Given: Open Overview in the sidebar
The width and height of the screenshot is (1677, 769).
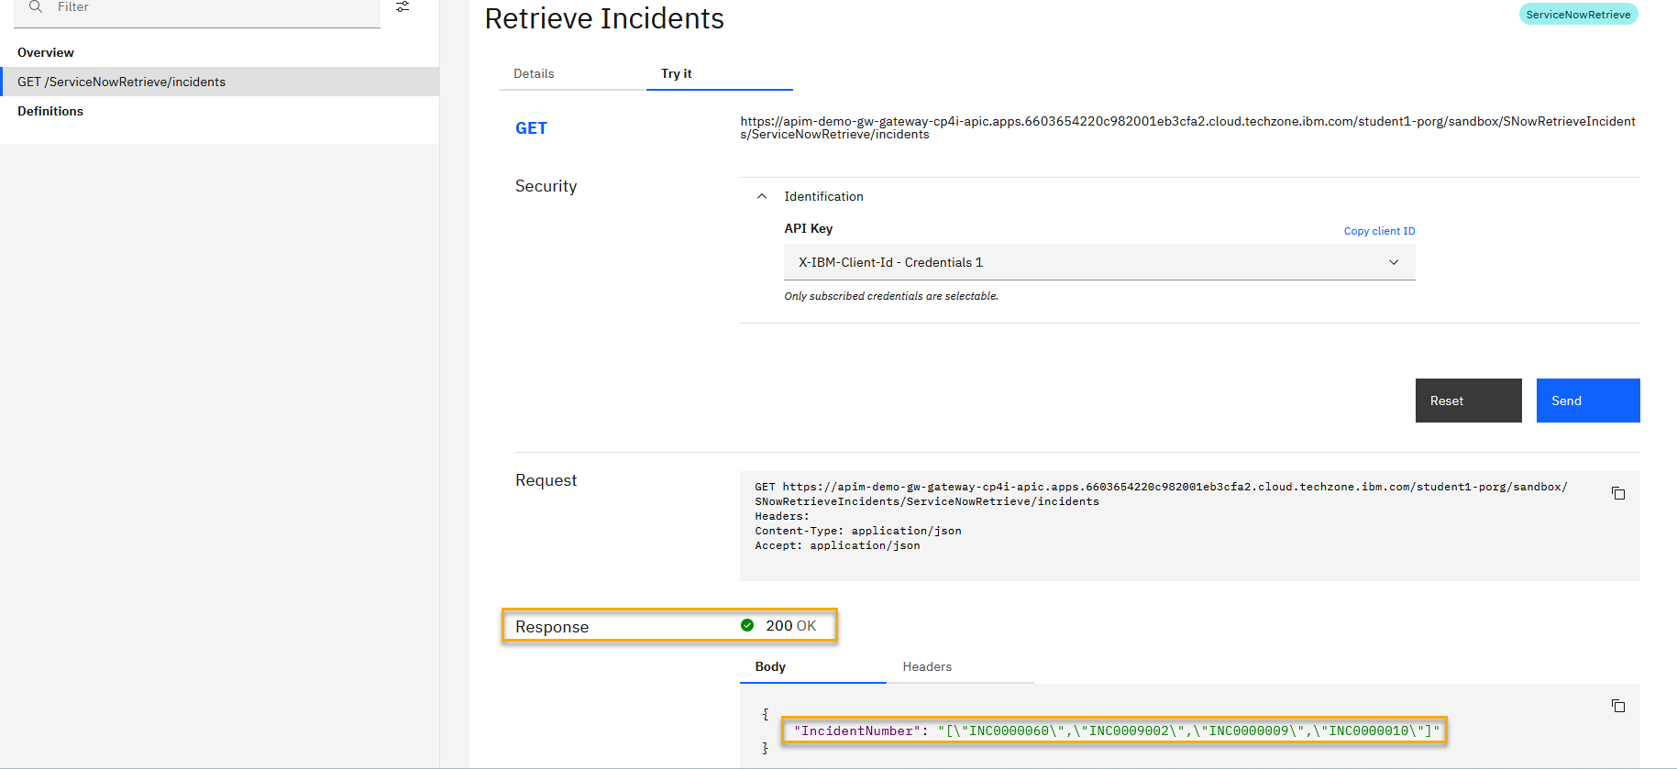Looking at the screenshot, I should pos(46,52).
